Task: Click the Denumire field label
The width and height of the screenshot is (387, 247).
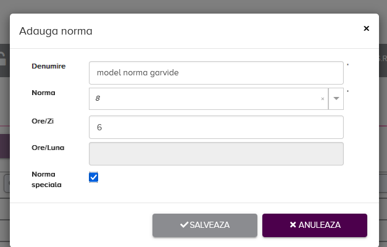Action: click(x=49, y=65)
